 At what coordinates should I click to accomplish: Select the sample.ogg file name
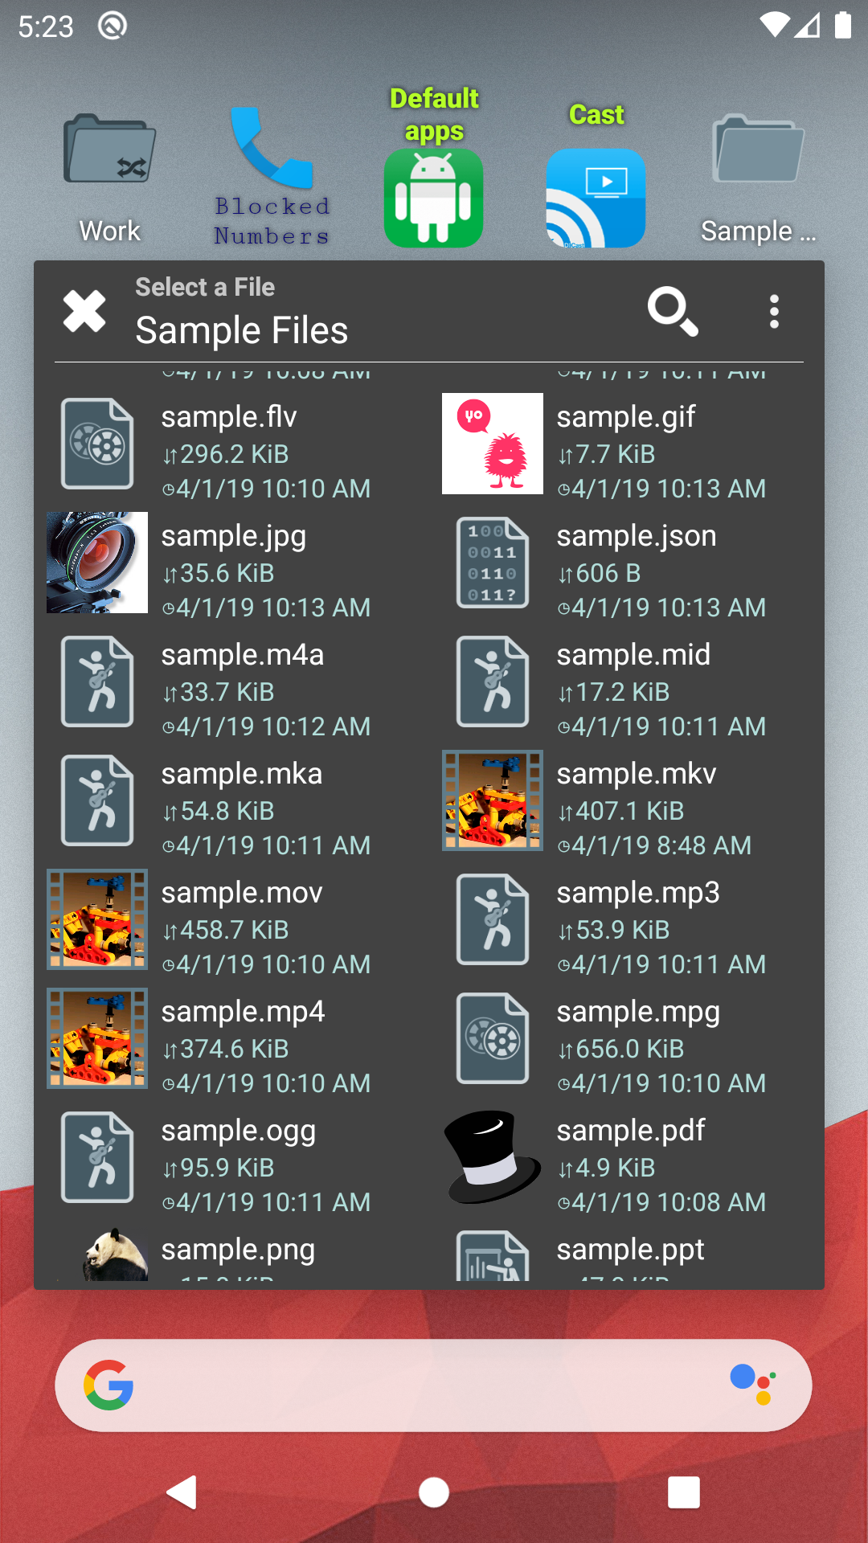(239, 1131)
